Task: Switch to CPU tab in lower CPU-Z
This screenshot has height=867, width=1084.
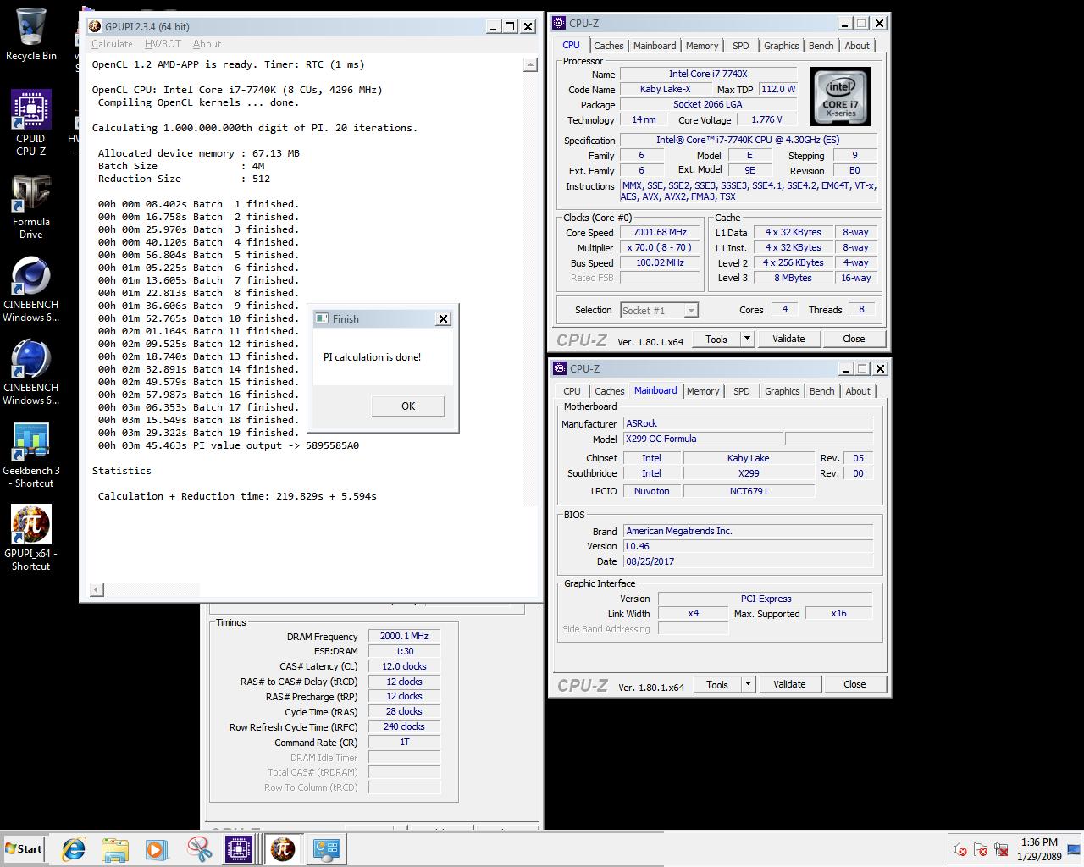Action: (x=572, y=391)
